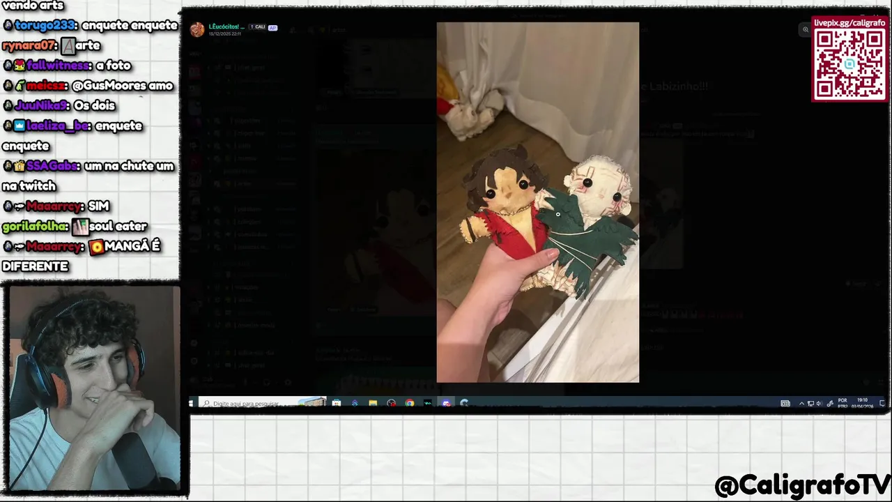Open the poster's round avatar
The width and height of the screenshot is (892, 502).
click(197, 29)
